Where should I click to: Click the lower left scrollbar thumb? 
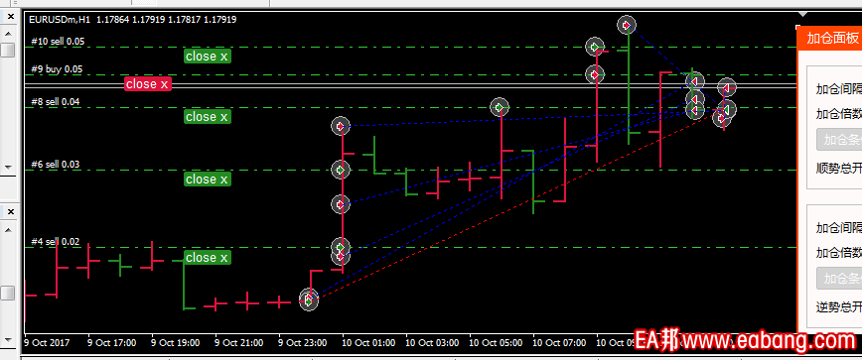(x=8, y=294)
